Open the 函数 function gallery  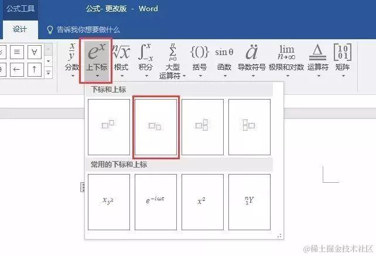point(224,60)
